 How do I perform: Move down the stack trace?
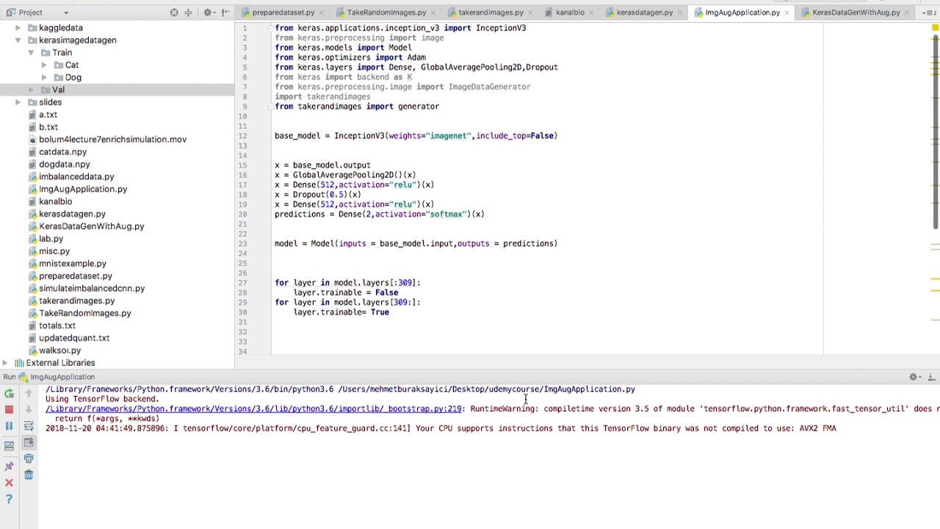pyautogui.click(x=29, y=409)
